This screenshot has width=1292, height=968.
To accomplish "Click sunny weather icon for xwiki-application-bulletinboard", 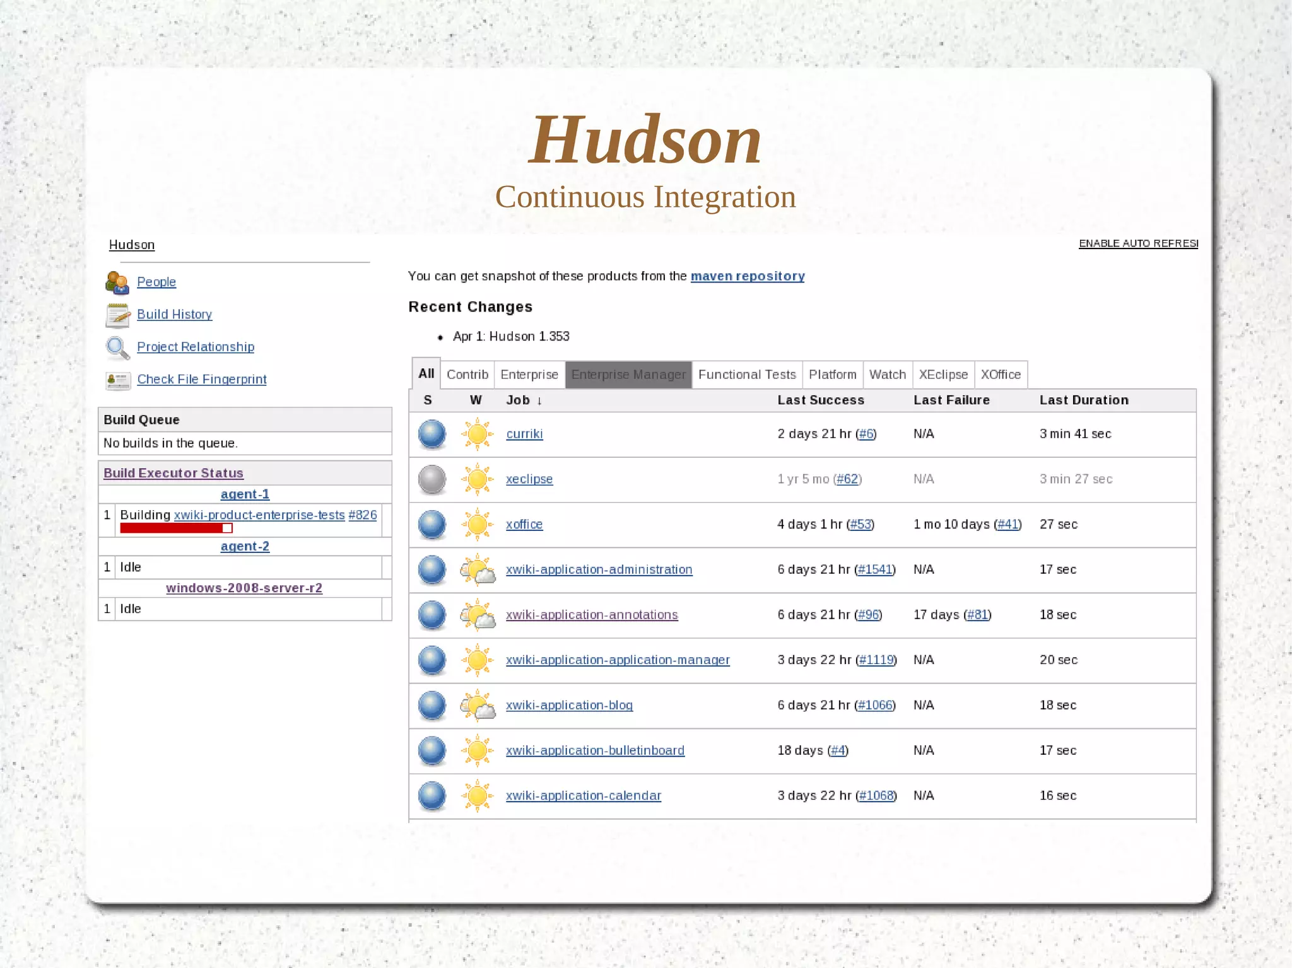I will click(x=478, y=751).
